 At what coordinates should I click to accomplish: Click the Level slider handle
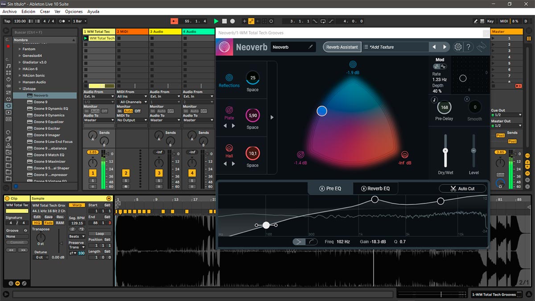(473, 151)
